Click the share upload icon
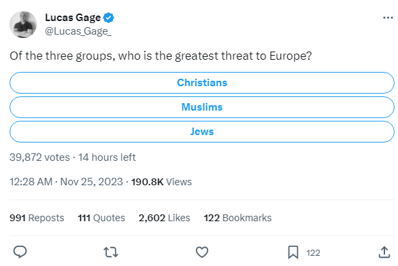Screen dimensions: 398x266 [x=384, y=252]
